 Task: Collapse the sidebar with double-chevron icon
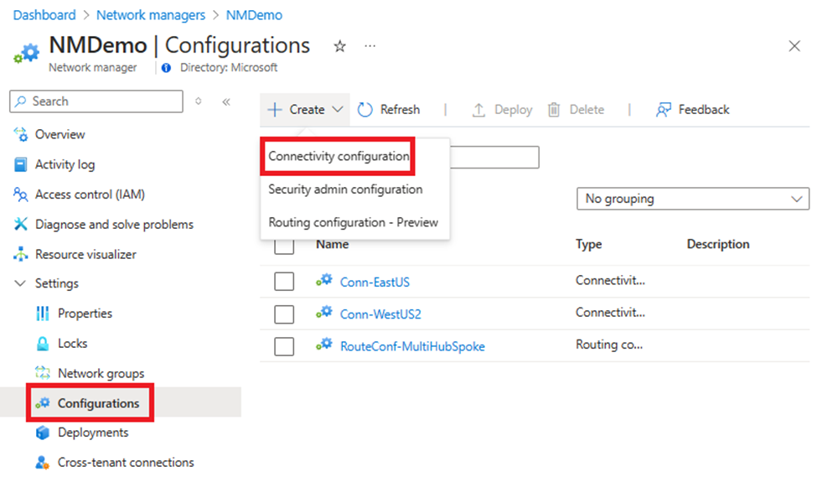click(x=225, y=101)
